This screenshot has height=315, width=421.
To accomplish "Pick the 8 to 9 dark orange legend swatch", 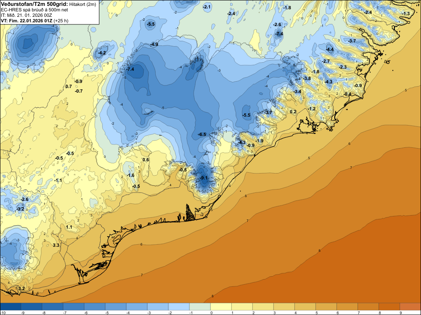I will pyautogui.click(x=389, y=307).
